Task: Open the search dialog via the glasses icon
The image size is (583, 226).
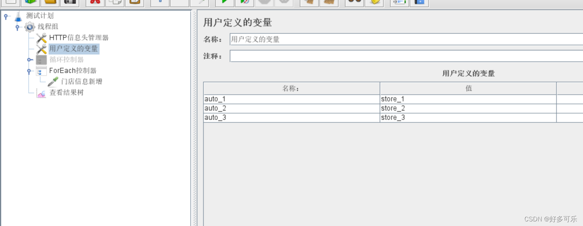Action: pyautogui.click(x=353, y=3)
